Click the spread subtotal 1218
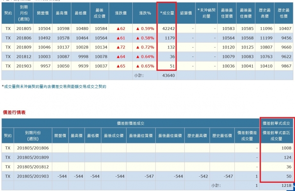 [286, 186]
